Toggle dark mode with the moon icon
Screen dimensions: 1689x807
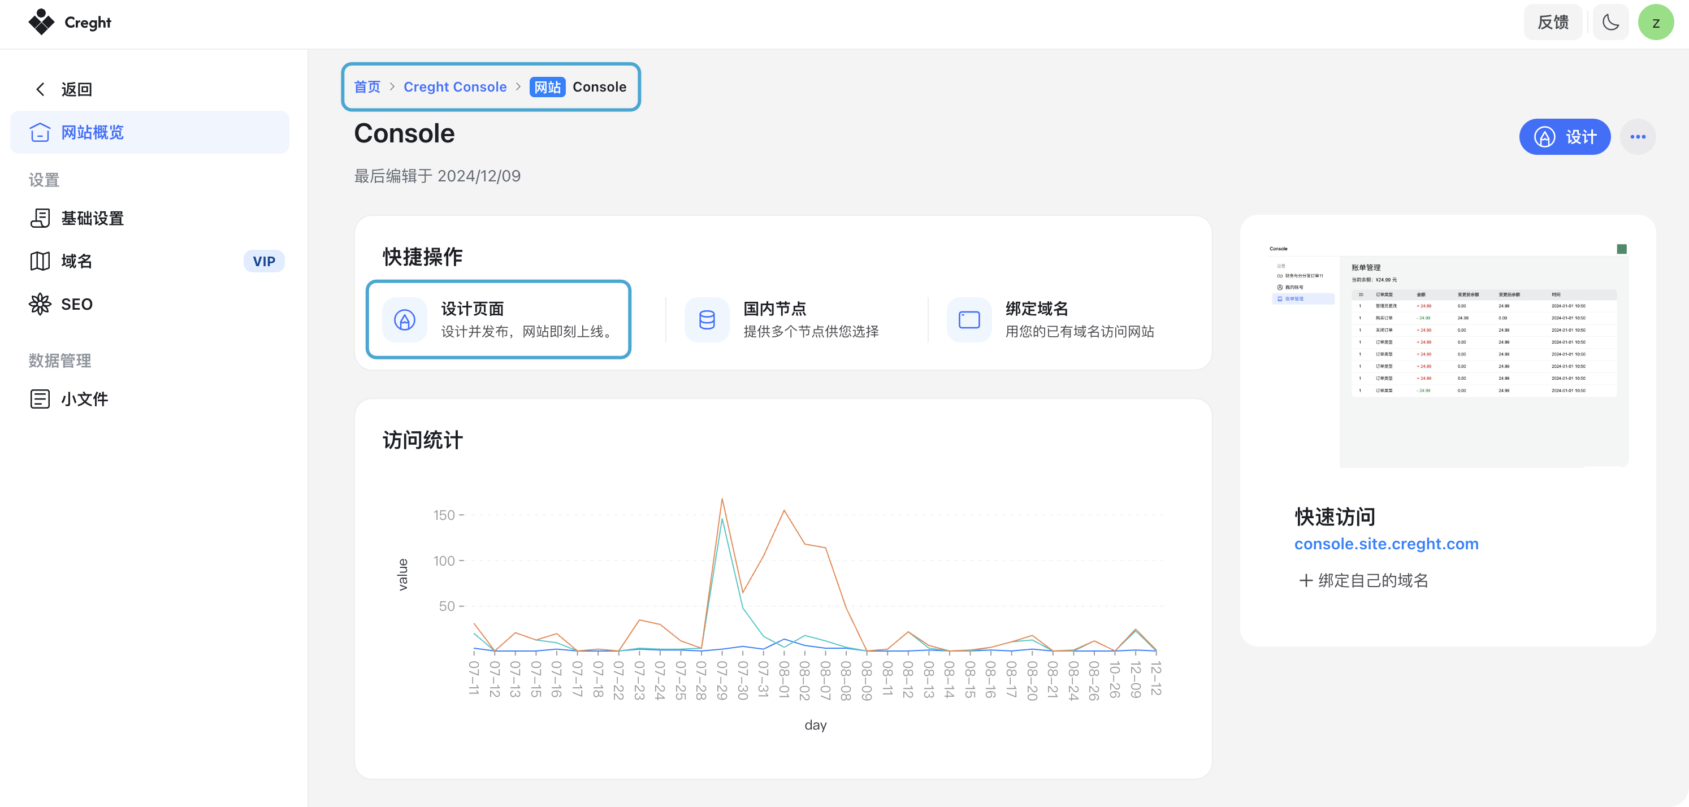[1610, 22]
